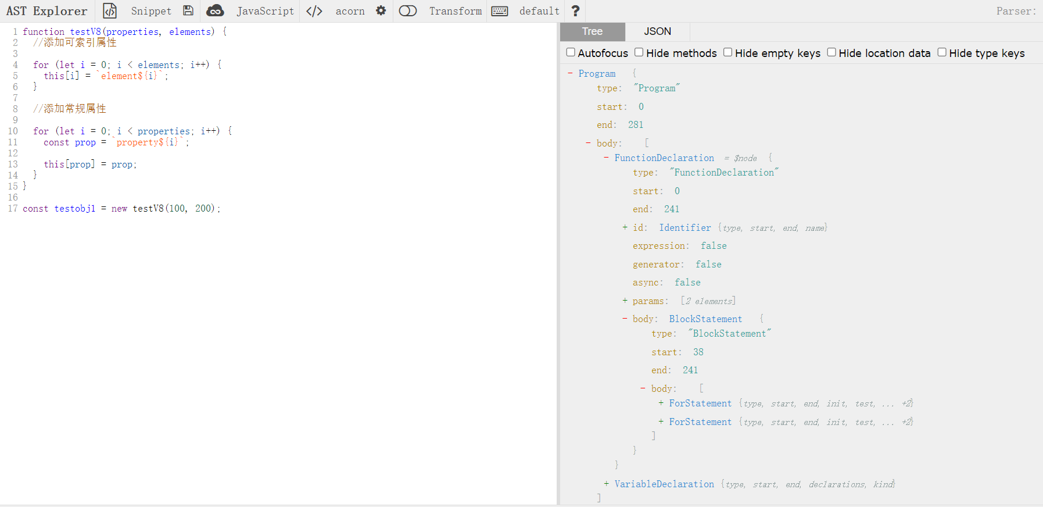The width and height of the screenshot is (1043, 507).
Task: Expand the id Identifier node
Action: pos(625,227)
